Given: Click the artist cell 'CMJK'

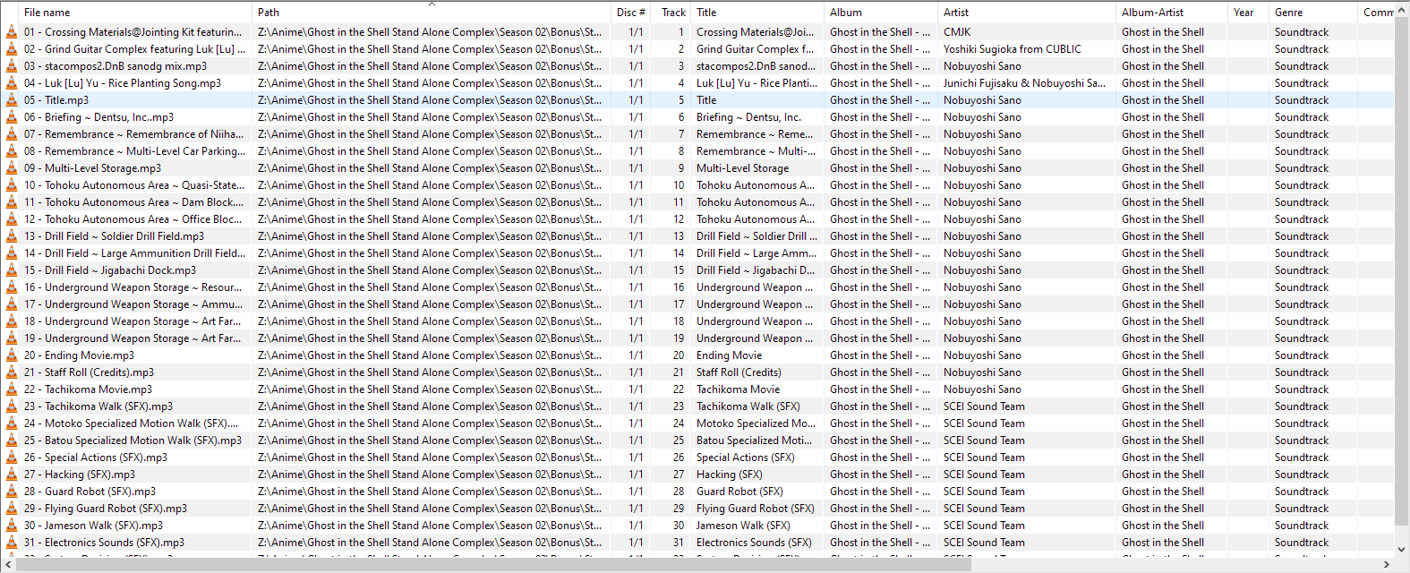Looking at the screenshot, I should tap(957, 31).
